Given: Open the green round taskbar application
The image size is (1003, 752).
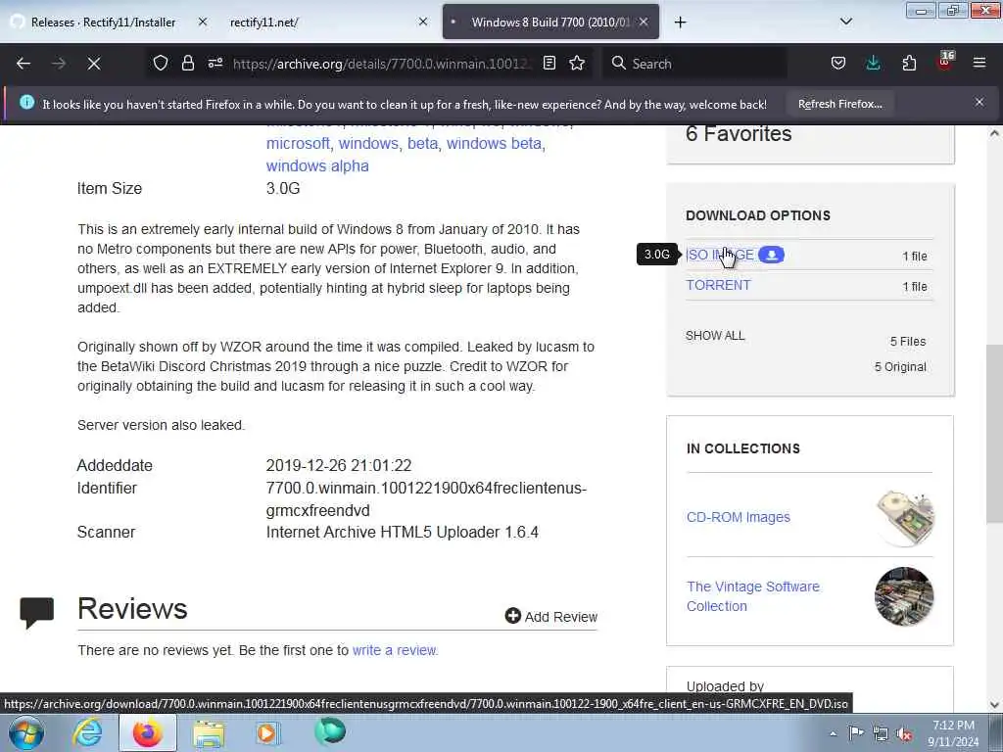Looking at the screenshot, I should (x=330, y=731).
